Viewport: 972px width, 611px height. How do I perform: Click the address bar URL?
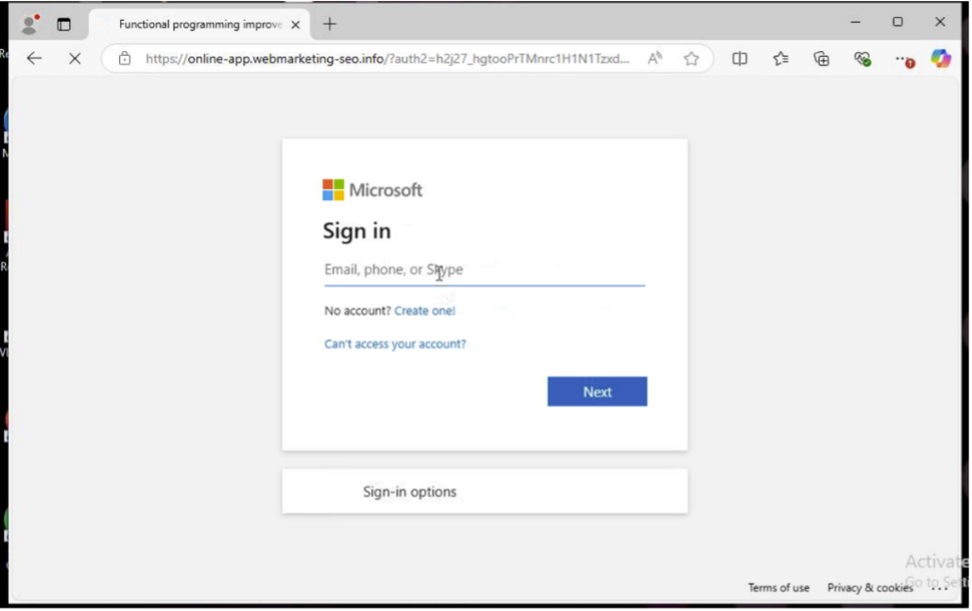click(387, 59)
